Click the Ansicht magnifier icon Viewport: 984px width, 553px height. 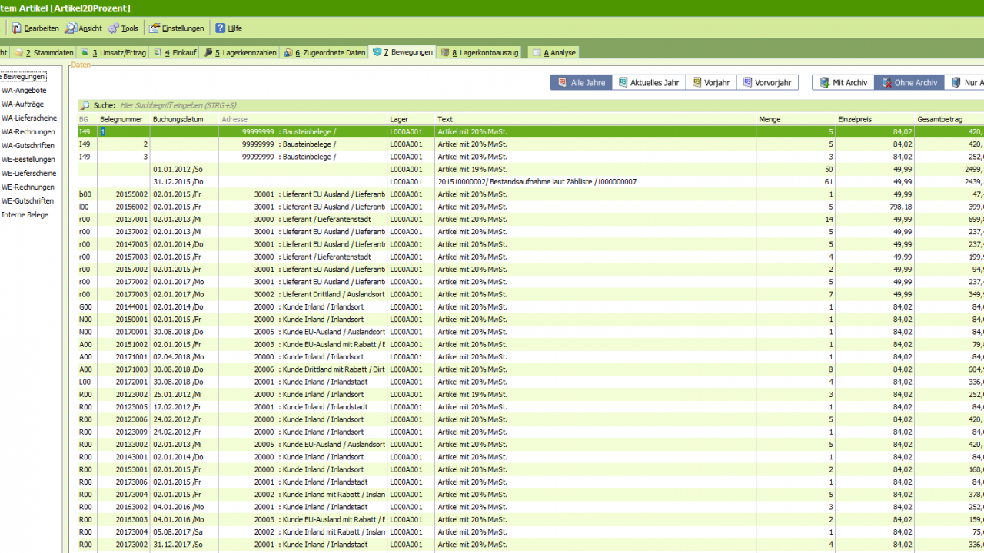click(70, 28)
